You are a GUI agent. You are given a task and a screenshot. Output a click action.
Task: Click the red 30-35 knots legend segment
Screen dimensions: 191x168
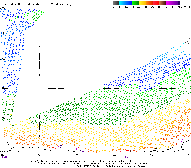[x=156, y=3]
